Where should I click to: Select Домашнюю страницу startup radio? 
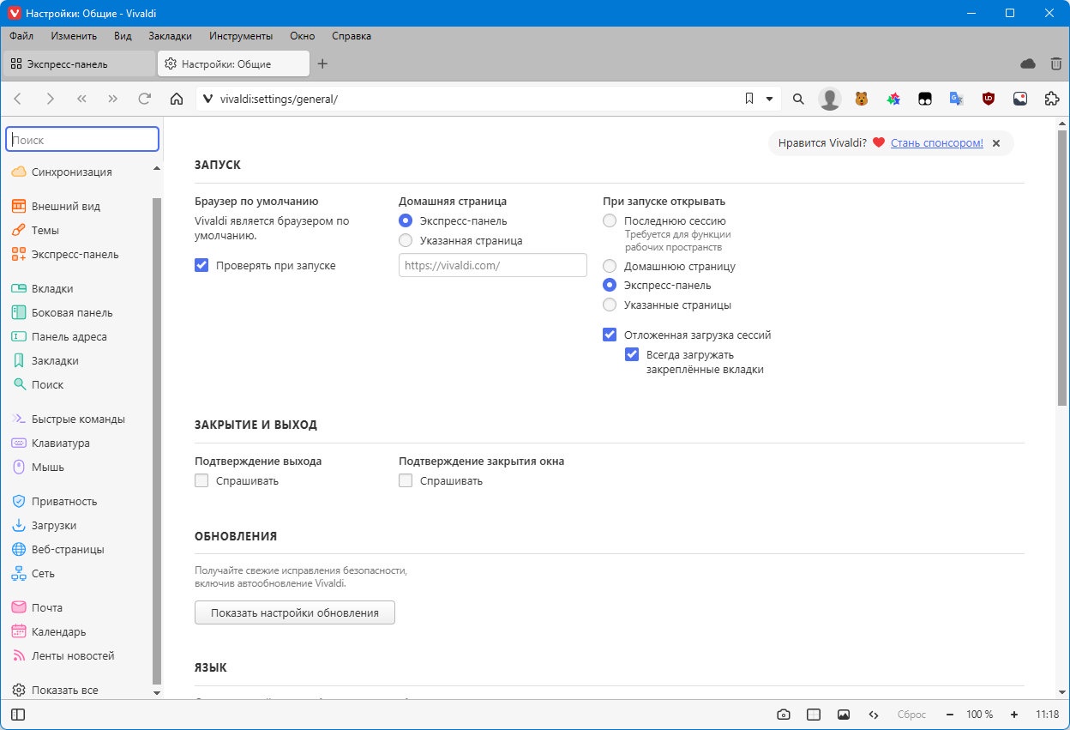[610, 266]
